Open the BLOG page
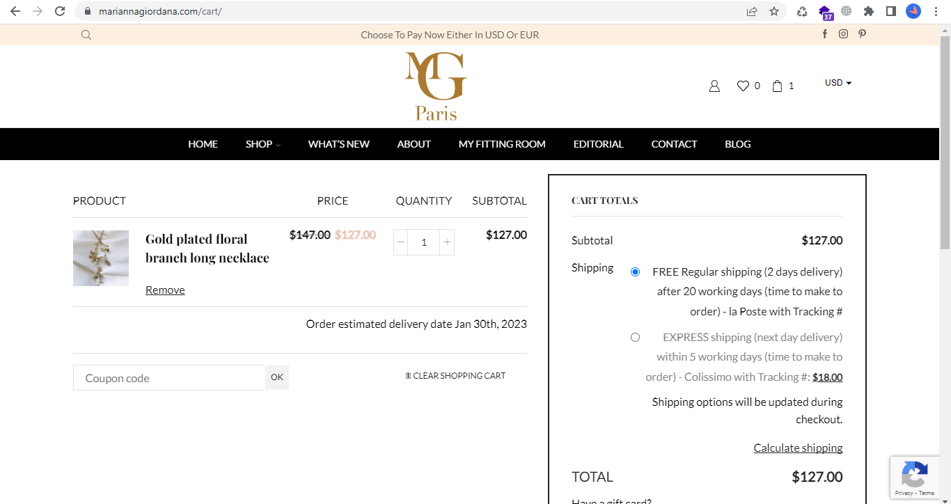Screen dimensions: 951x504 (738, 144)
